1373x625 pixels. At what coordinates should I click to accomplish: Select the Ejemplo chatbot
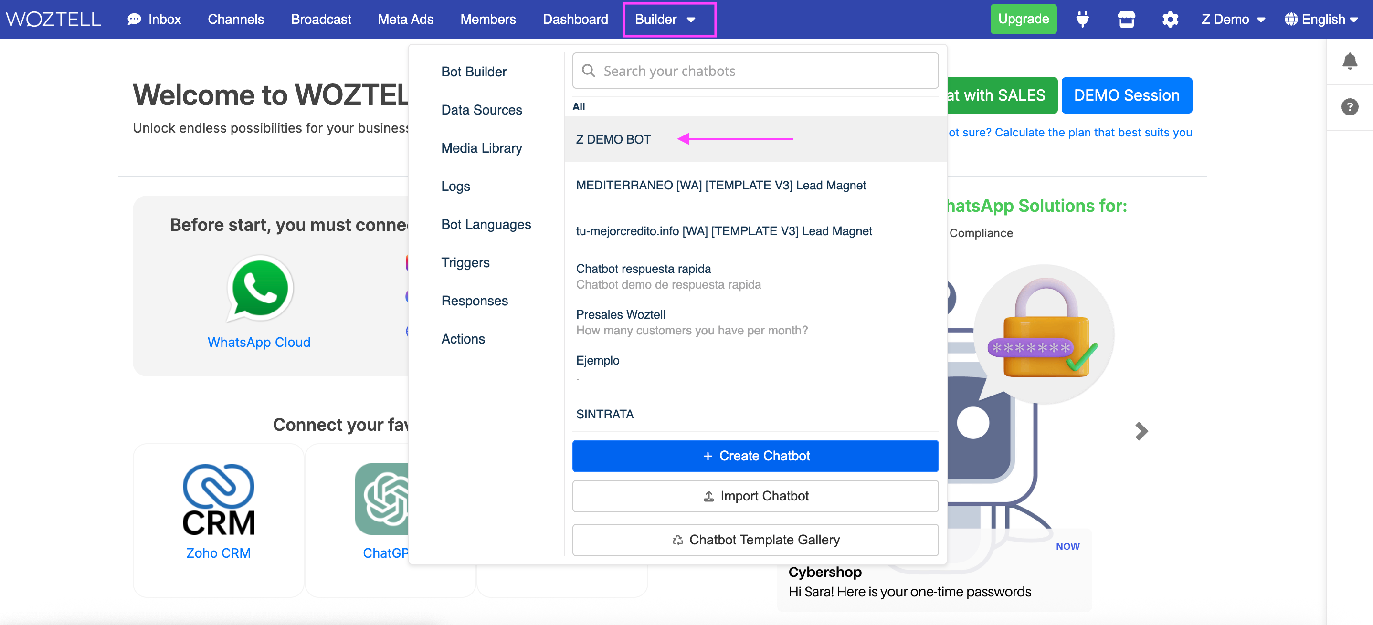point(755,368)
